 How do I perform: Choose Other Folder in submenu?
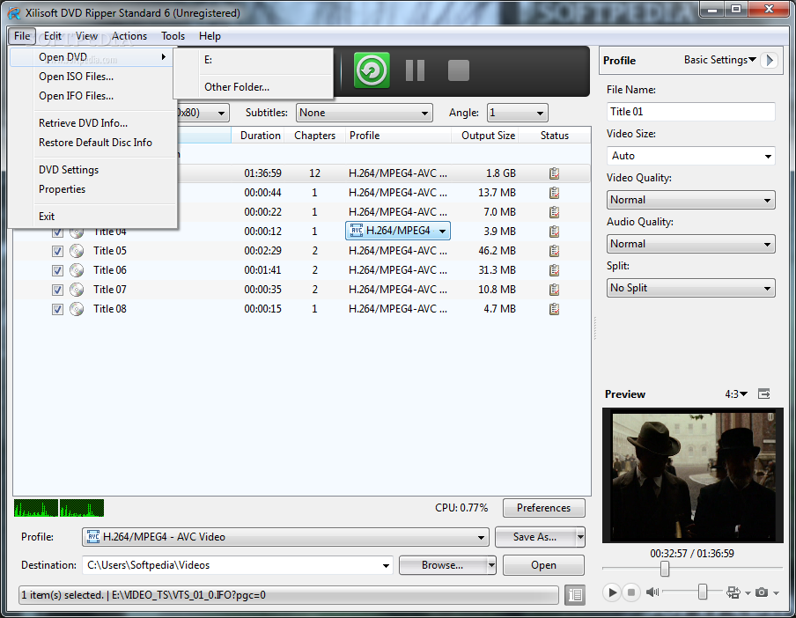pyautogui.click(x=254, y=87)
